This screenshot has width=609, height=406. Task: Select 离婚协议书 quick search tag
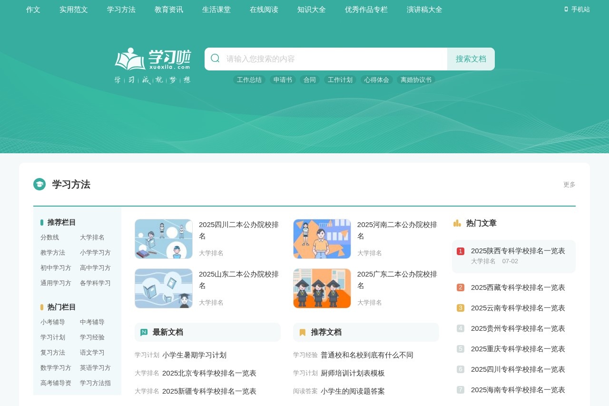415,80
